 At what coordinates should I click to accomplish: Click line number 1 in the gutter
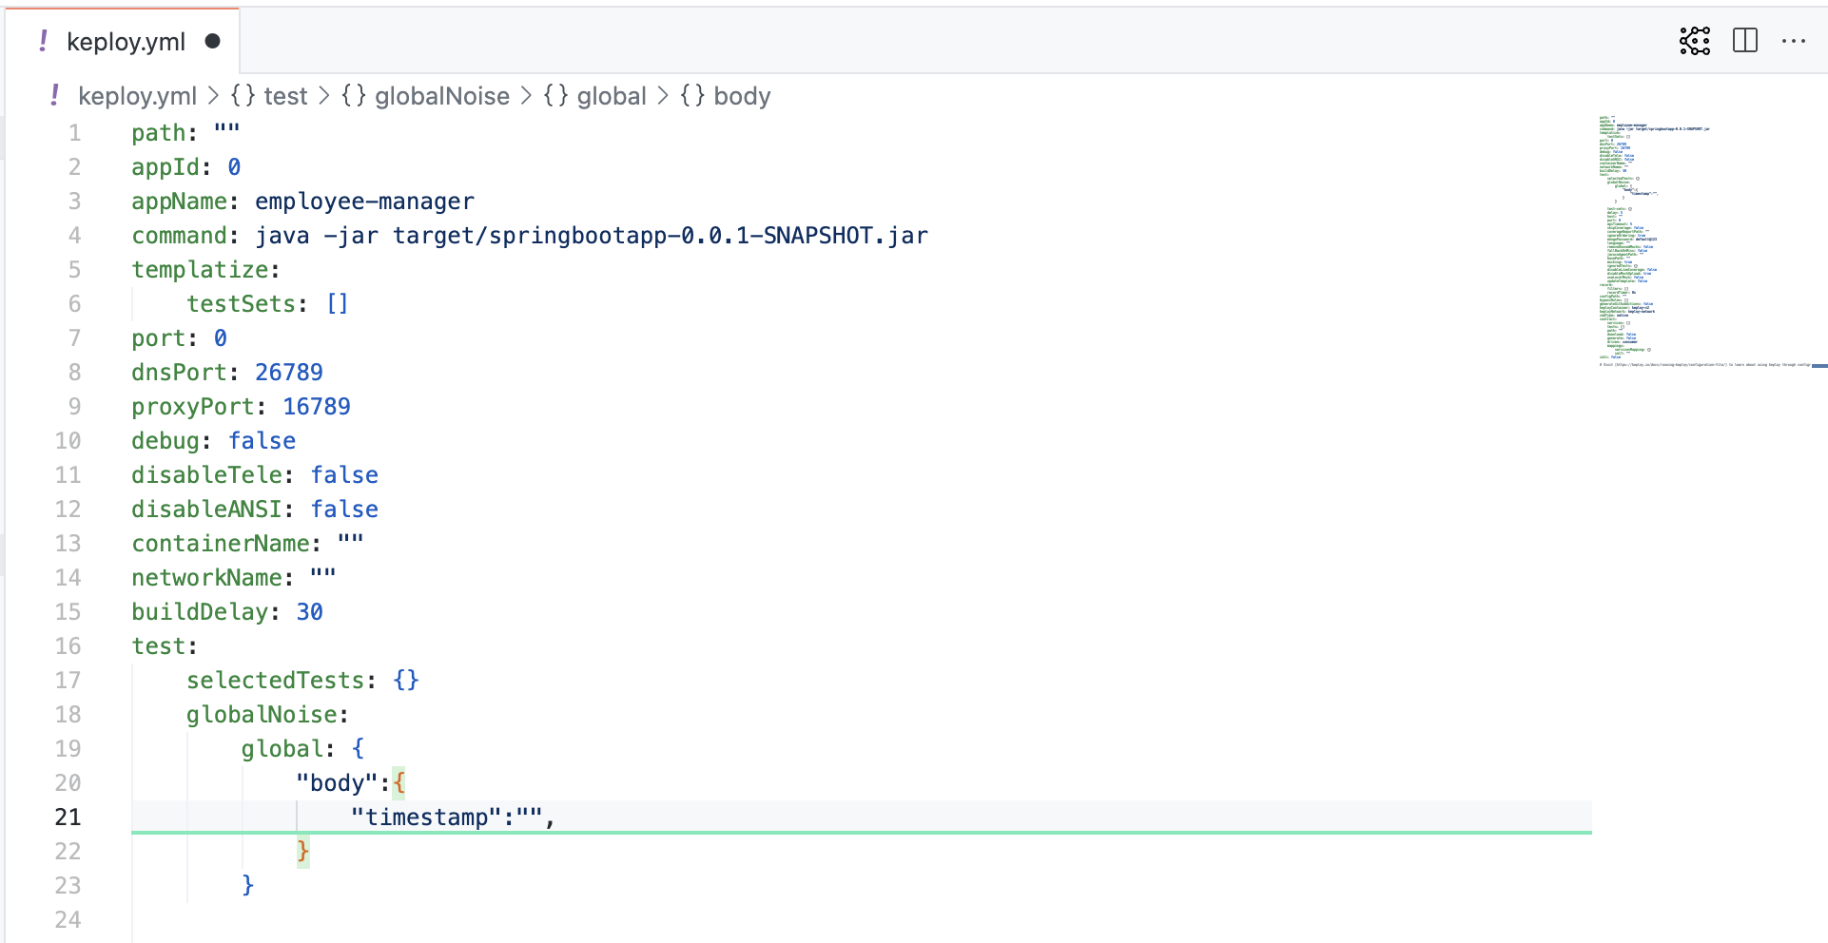(x=74, y=133)
